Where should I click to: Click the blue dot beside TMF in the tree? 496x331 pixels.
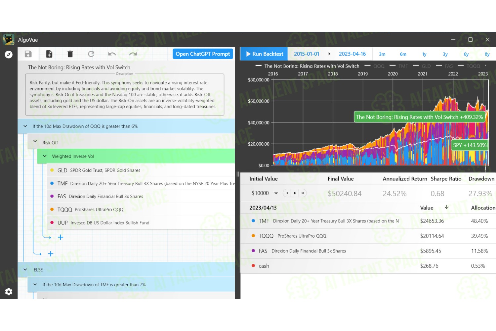pos(52,183)
